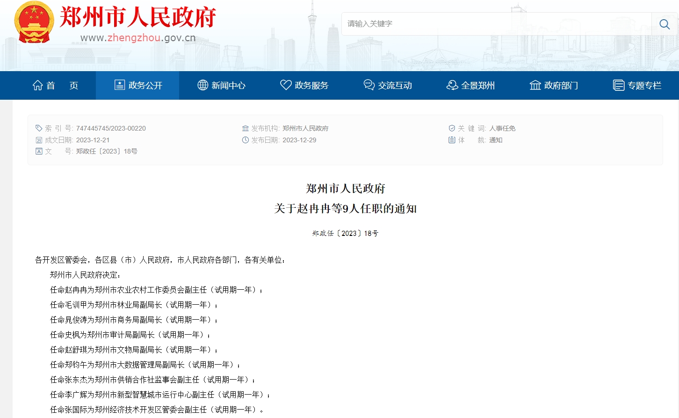Click the 政府部门 building icon

[535, 85]
